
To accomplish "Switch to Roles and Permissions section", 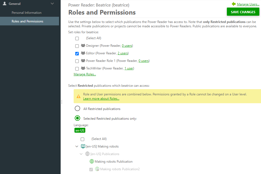I will click(x=27, y=21).
